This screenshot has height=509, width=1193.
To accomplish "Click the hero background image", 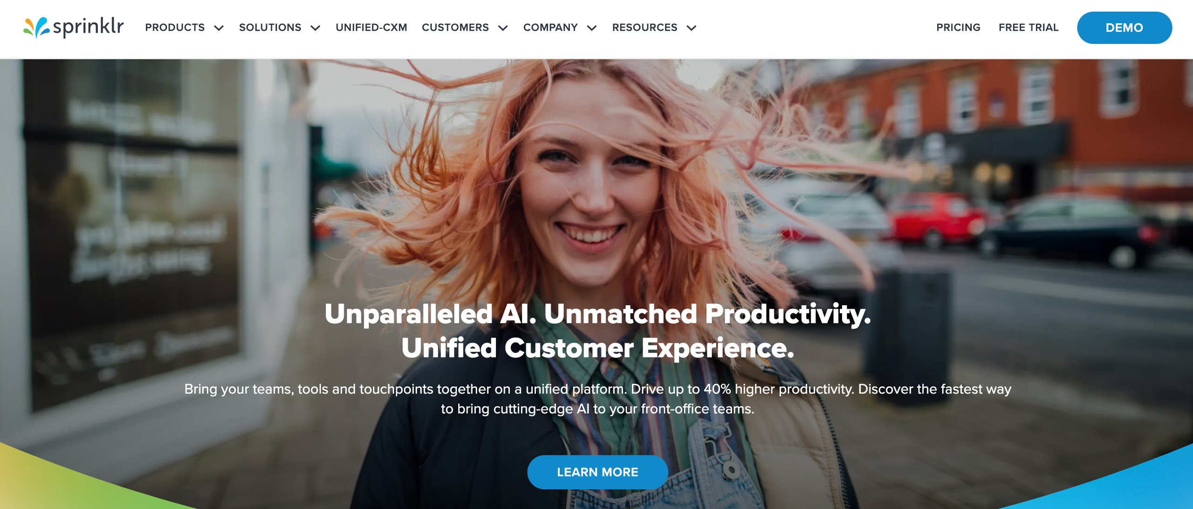I will (596, 278).
